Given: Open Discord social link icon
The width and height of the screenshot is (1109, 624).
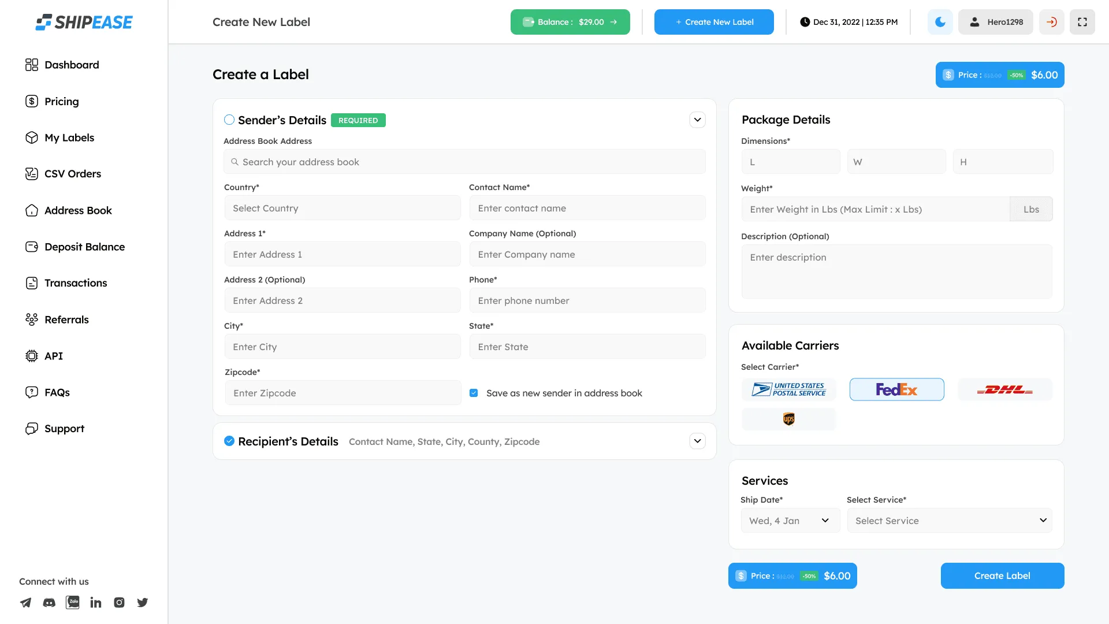Looking at the screenshot, I should 49,603.
